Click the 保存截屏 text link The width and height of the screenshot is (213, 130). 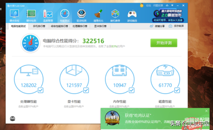pos(179,26)
